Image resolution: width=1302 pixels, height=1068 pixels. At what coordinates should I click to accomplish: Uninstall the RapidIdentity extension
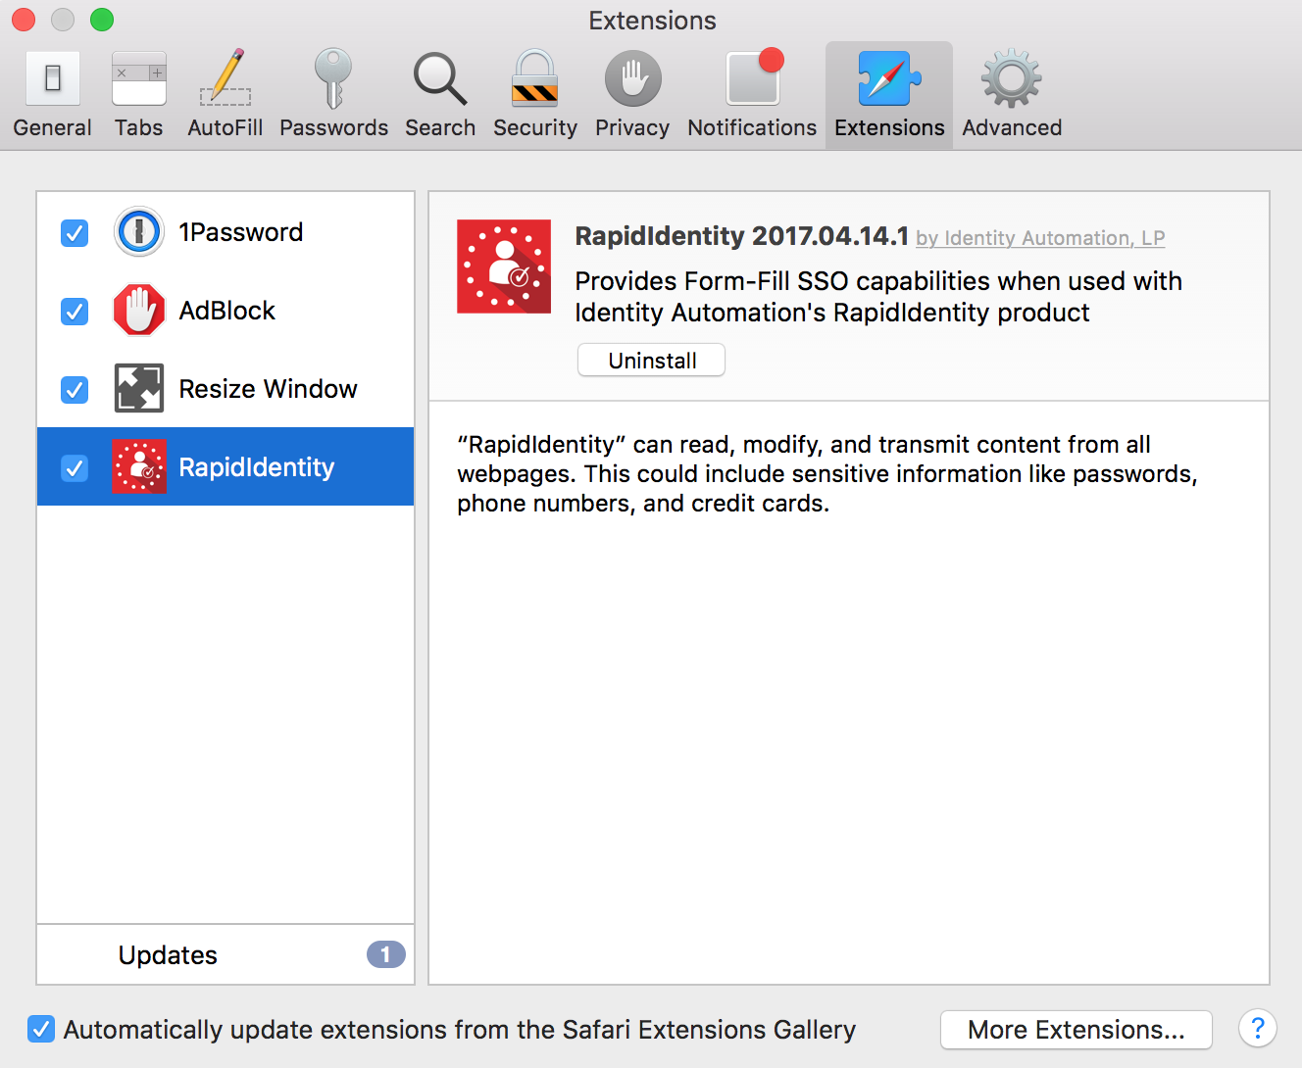(652, 360)
